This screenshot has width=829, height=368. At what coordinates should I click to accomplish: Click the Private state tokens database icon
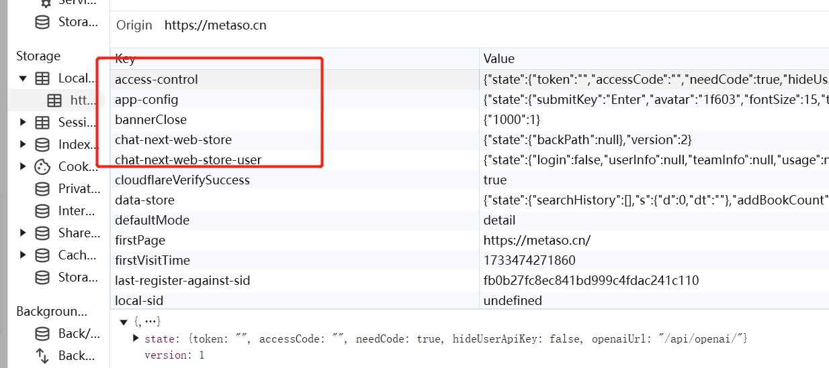click(x=42, y=189)
